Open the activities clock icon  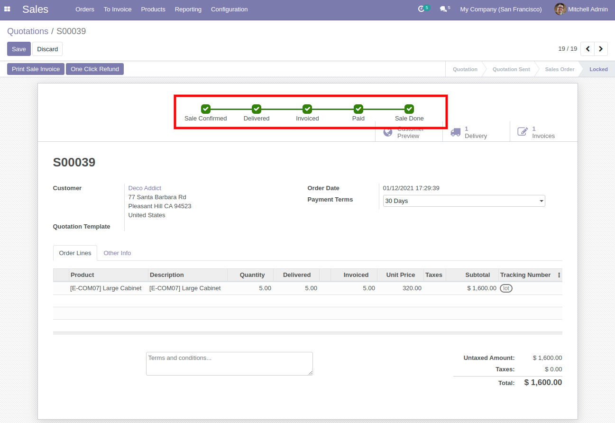(x=421, y=9)
